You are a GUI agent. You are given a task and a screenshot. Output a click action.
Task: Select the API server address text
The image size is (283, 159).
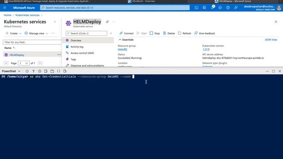[x=233, y=58]
